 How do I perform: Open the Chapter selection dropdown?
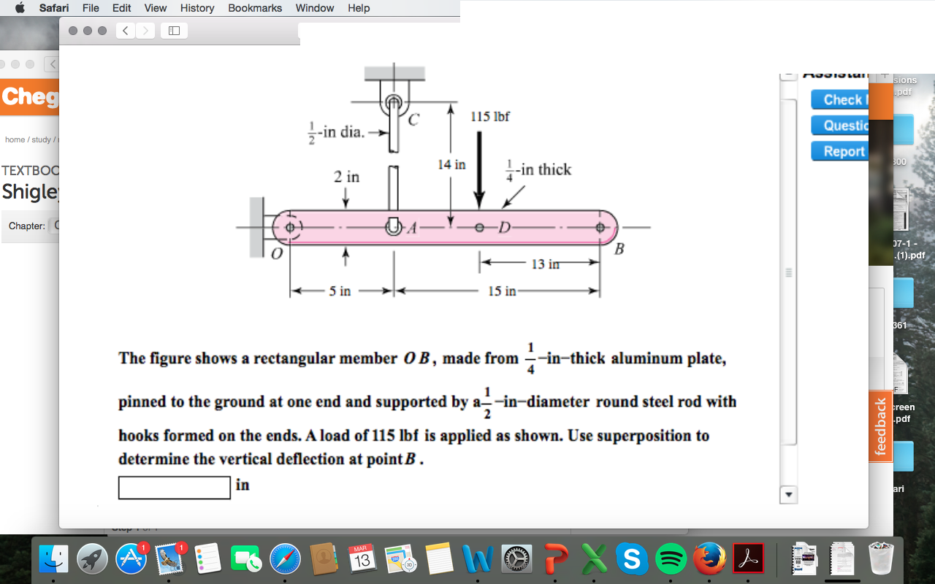[55, 226]
